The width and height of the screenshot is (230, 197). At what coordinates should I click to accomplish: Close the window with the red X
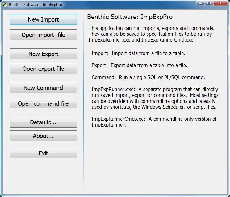(x=220, y=4)
